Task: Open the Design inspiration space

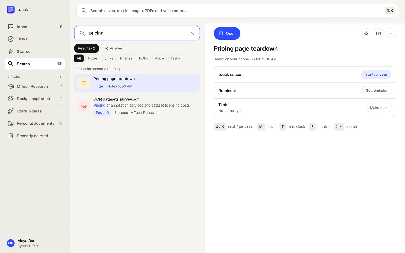Action: tap(35, 99)
